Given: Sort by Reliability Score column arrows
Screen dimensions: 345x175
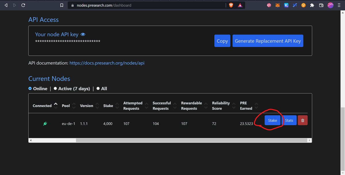Looking at the screenshot, I should pyautogui.click(x=234, y=106).
